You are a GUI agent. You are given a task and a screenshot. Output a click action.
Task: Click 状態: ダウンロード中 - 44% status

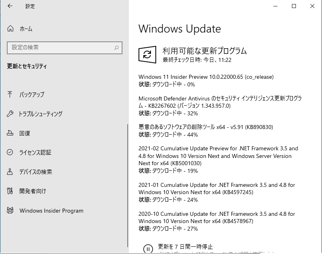tap(168, 135)
